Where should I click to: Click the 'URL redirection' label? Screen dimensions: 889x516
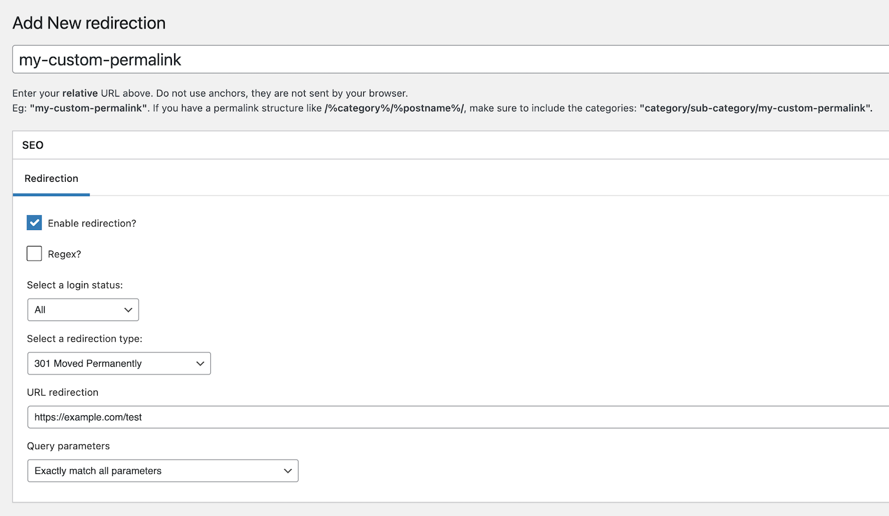point(63,392)
